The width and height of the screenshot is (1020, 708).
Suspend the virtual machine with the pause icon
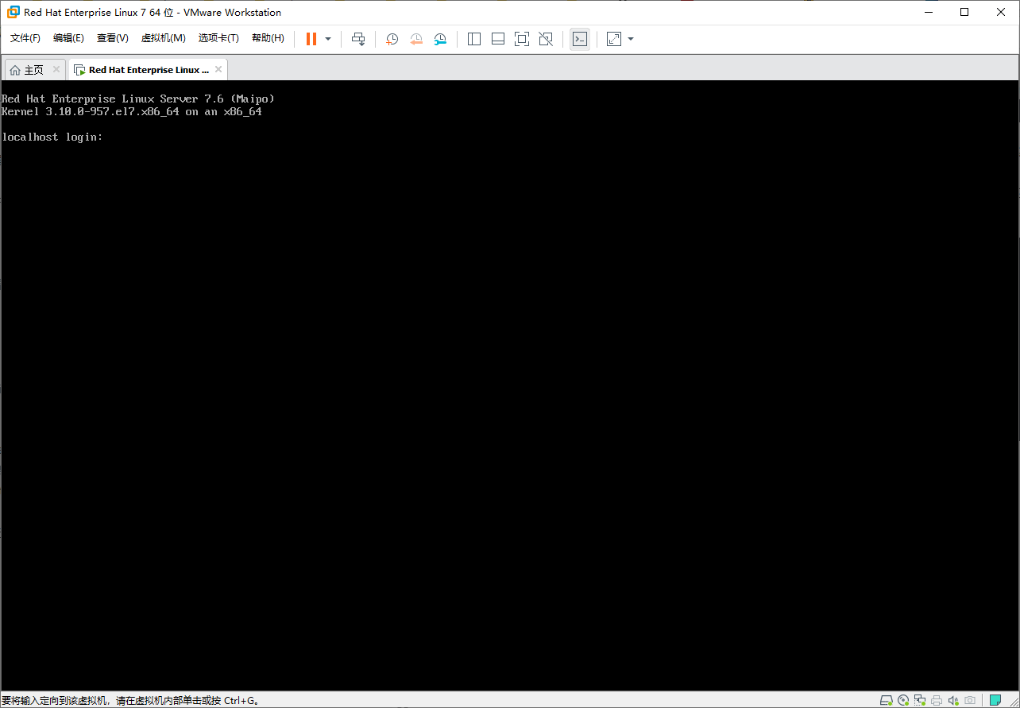pos(309,38)
